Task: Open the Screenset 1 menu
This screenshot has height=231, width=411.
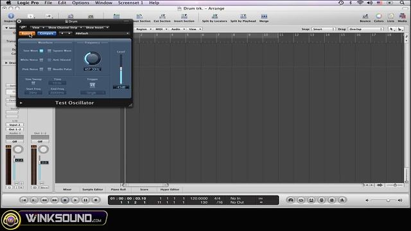Action: [x=130, y=3]
